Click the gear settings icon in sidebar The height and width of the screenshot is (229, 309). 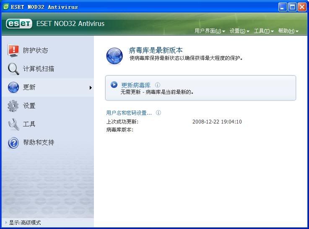(13, 106)
